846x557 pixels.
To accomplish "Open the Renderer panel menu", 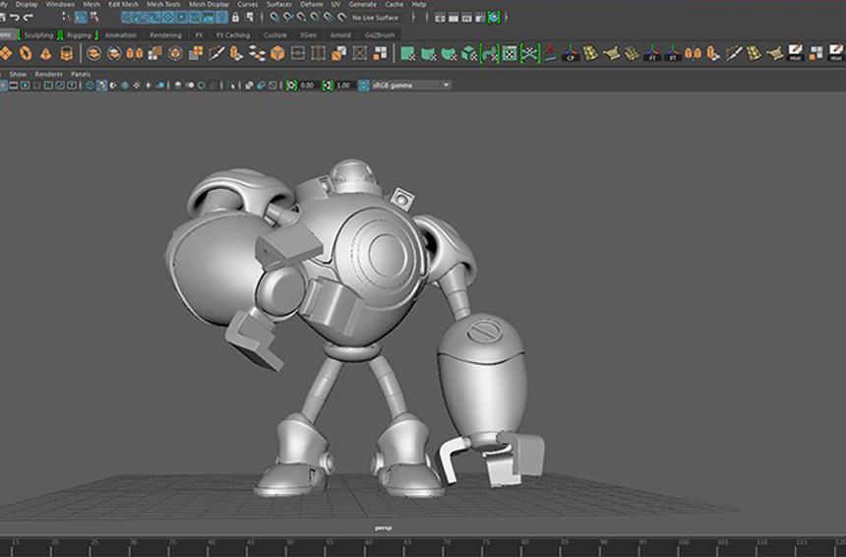I will pos(48,74).
